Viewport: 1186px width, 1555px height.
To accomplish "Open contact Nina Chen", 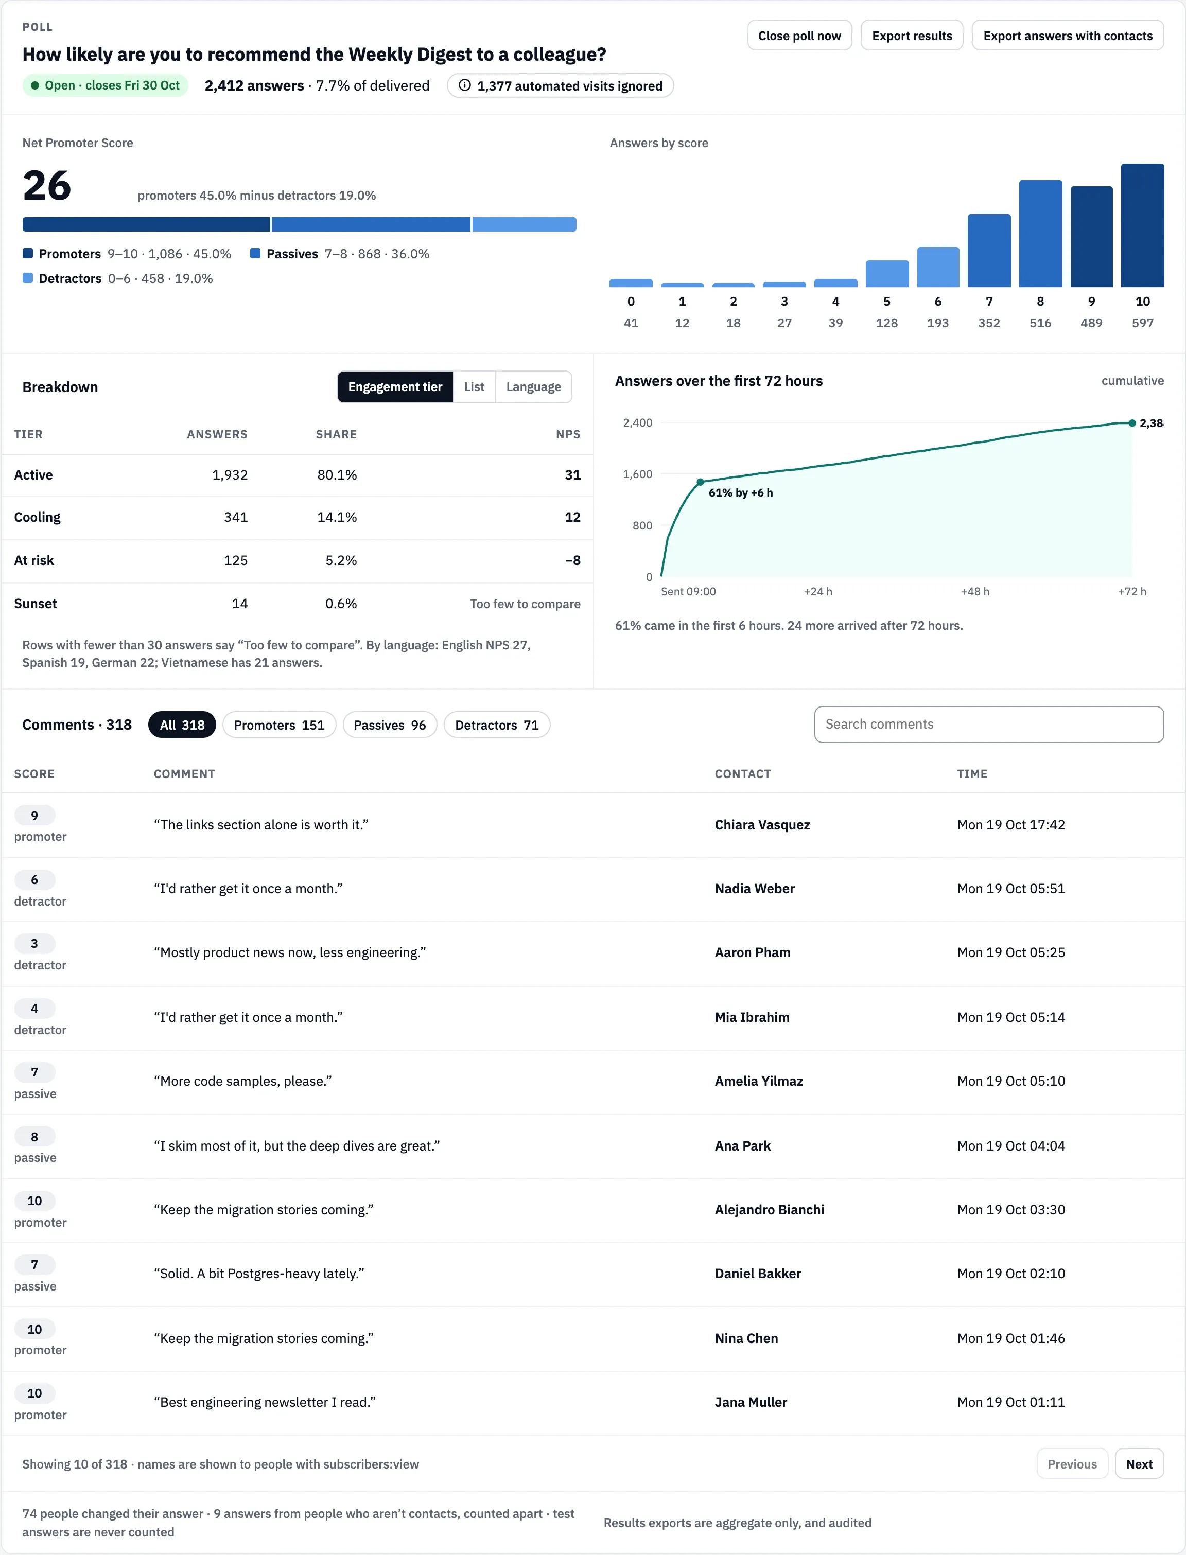I will (x=746, y=1338).
